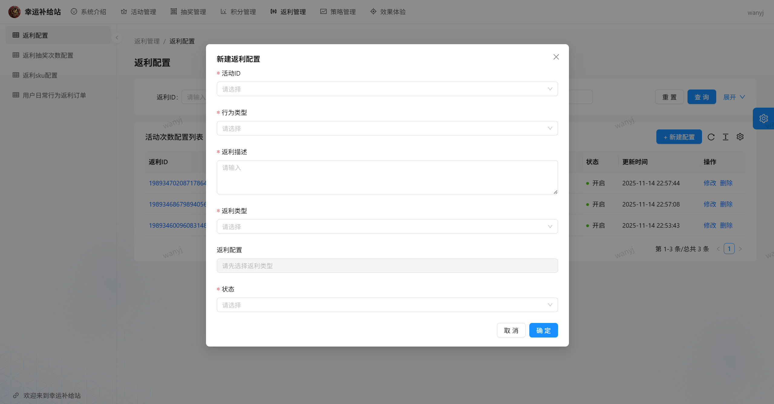The width and height of the screenshot is (774, 404).
Task: Select the 状态 dropdown field
Action: pos(387,305)
